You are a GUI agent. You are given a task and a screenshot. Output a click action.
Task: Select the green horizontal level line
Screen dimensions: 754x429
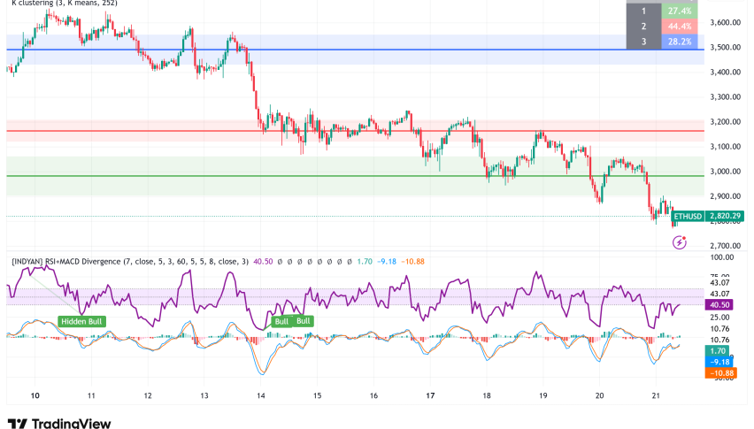click(x=354, y=175)
